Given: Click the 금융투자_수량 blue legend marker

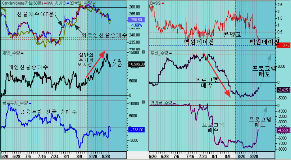Looking at the screenshot, I should 30,103.
